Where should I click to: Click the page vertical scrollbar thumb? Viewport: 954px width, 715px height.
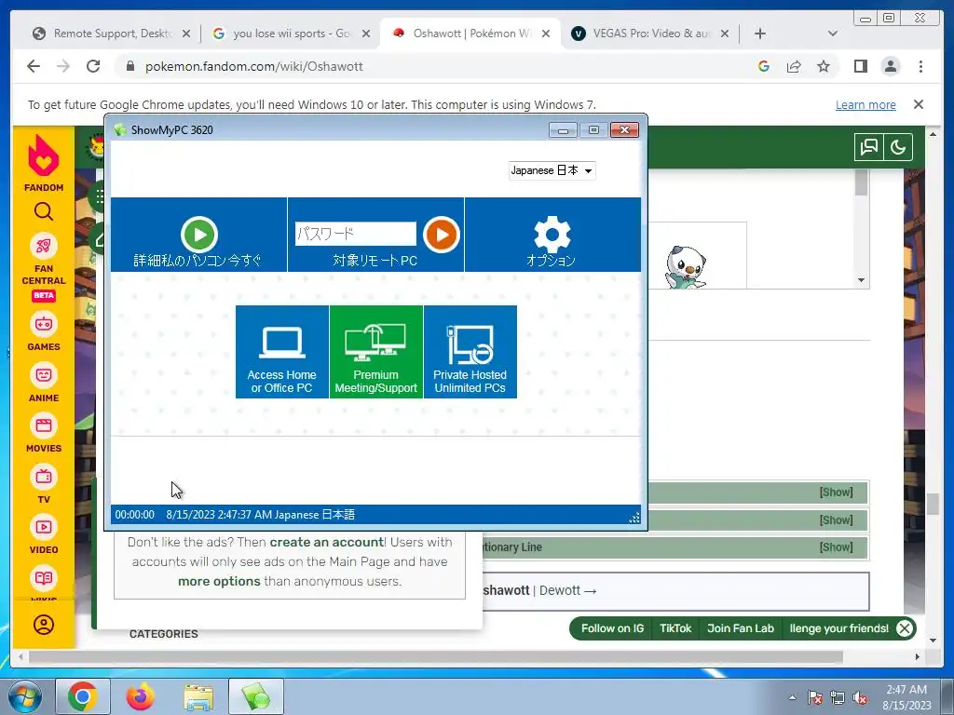934,505
